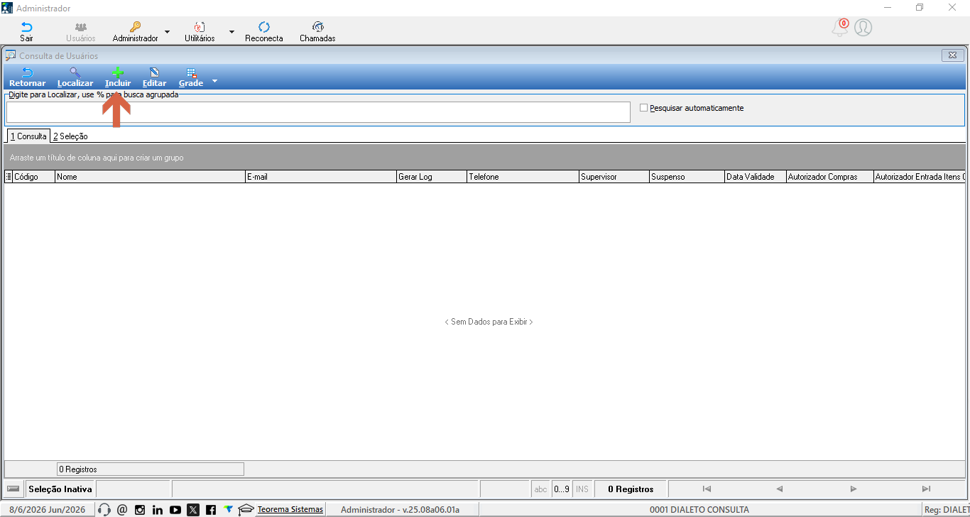Enable Pesquisar automaticamente checkbox
Image resolution: width=970 pixels, height=517 pixels.
(x=643, y=108)
